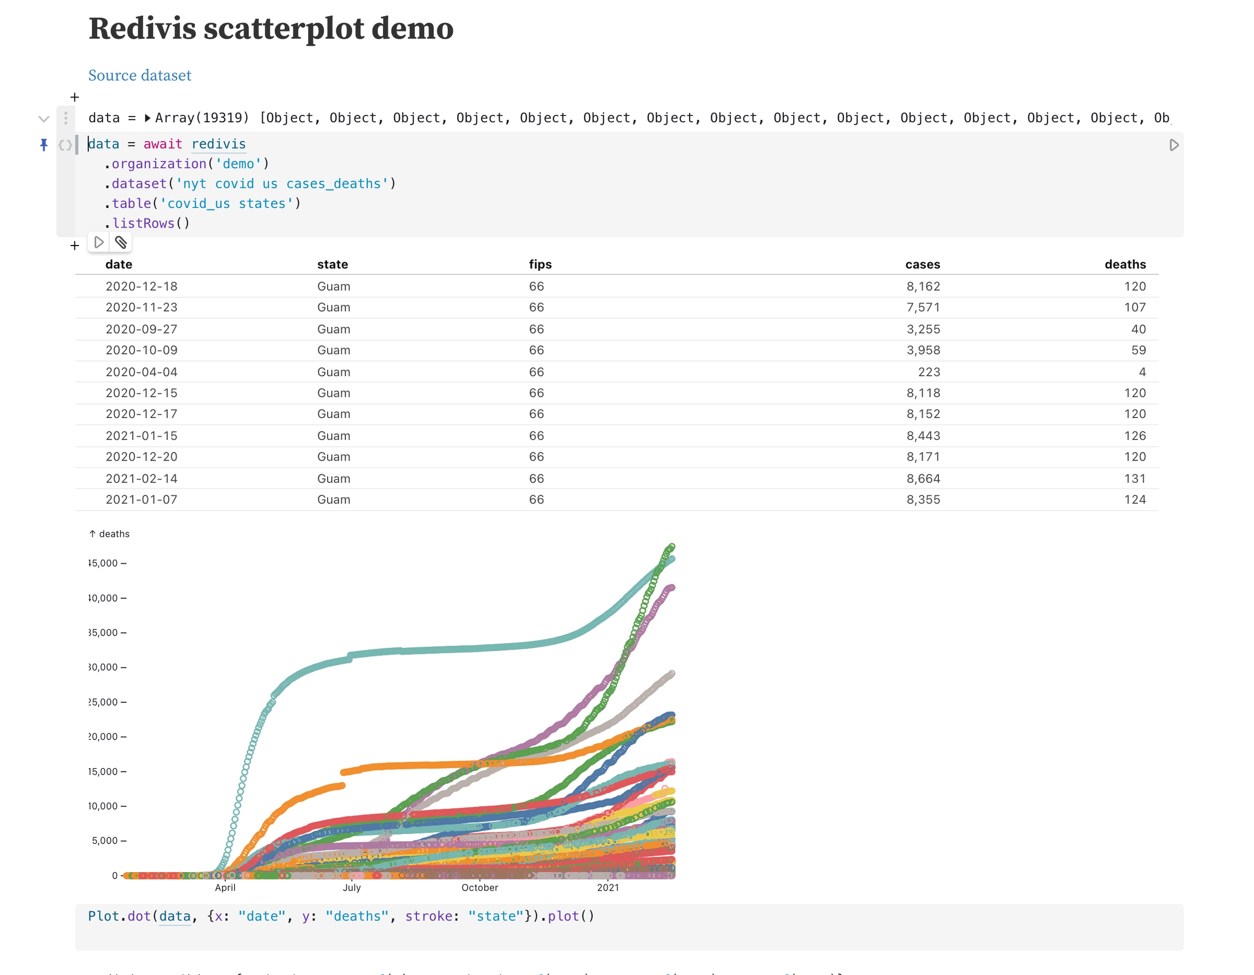Add new cell below the code cell
The width and height of the screenshot is (1254, 975).
(x=75, y=246)
